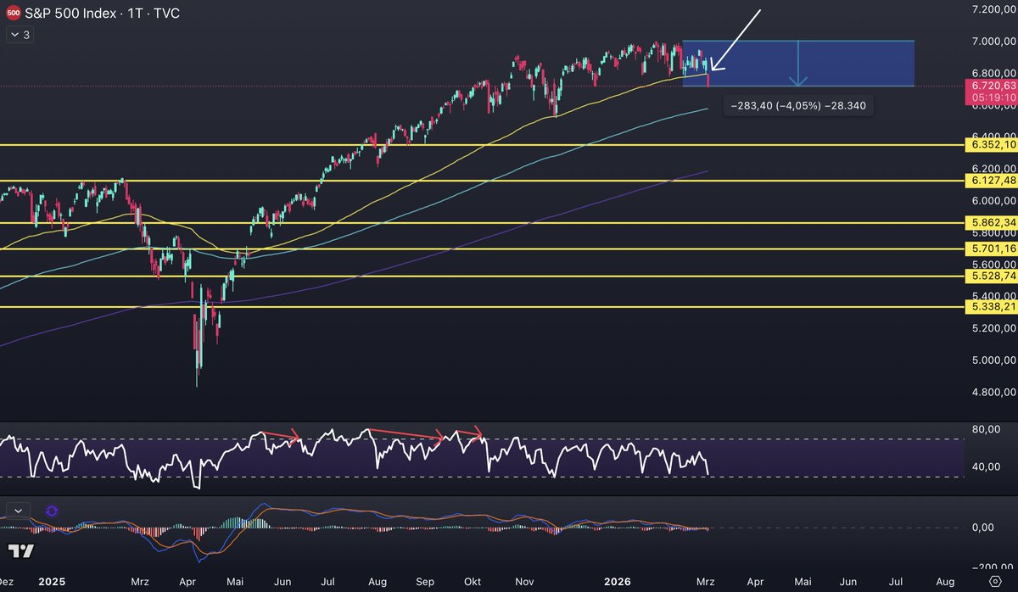The height and width of the screenshot is (592, 1018).
Task: Select the horizontal line label 5.701,16
Action: pyautogui.click(x=993, y=249)
